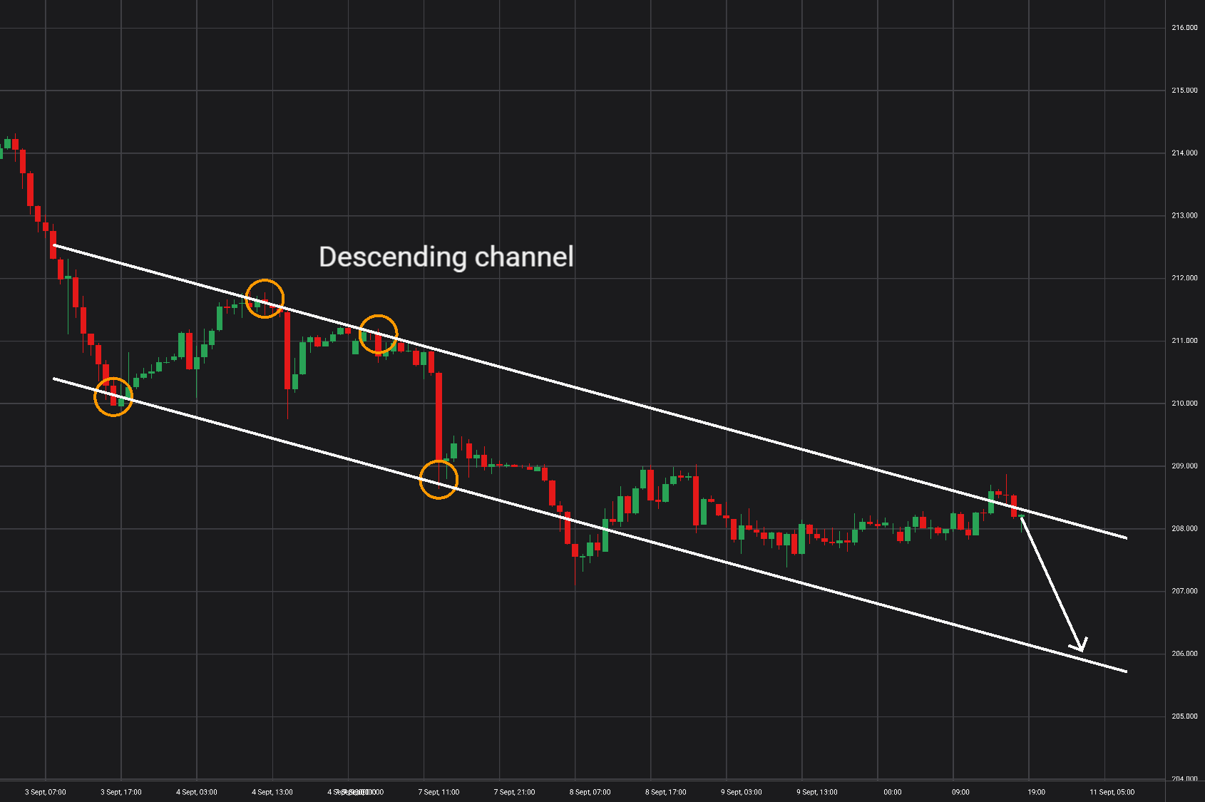The height and width of the screenshot is (802, 1205).
Task: Select the "4 Sept, 03:00" time label
Action: click(x=197, y=792)
